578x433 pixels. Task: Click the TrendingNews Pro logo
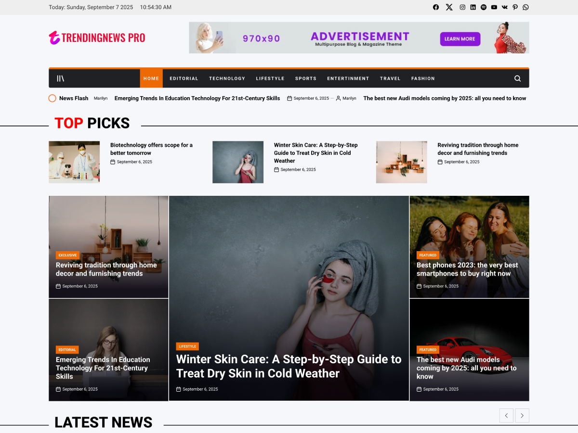pyautogui.click(x=97, y=38)
